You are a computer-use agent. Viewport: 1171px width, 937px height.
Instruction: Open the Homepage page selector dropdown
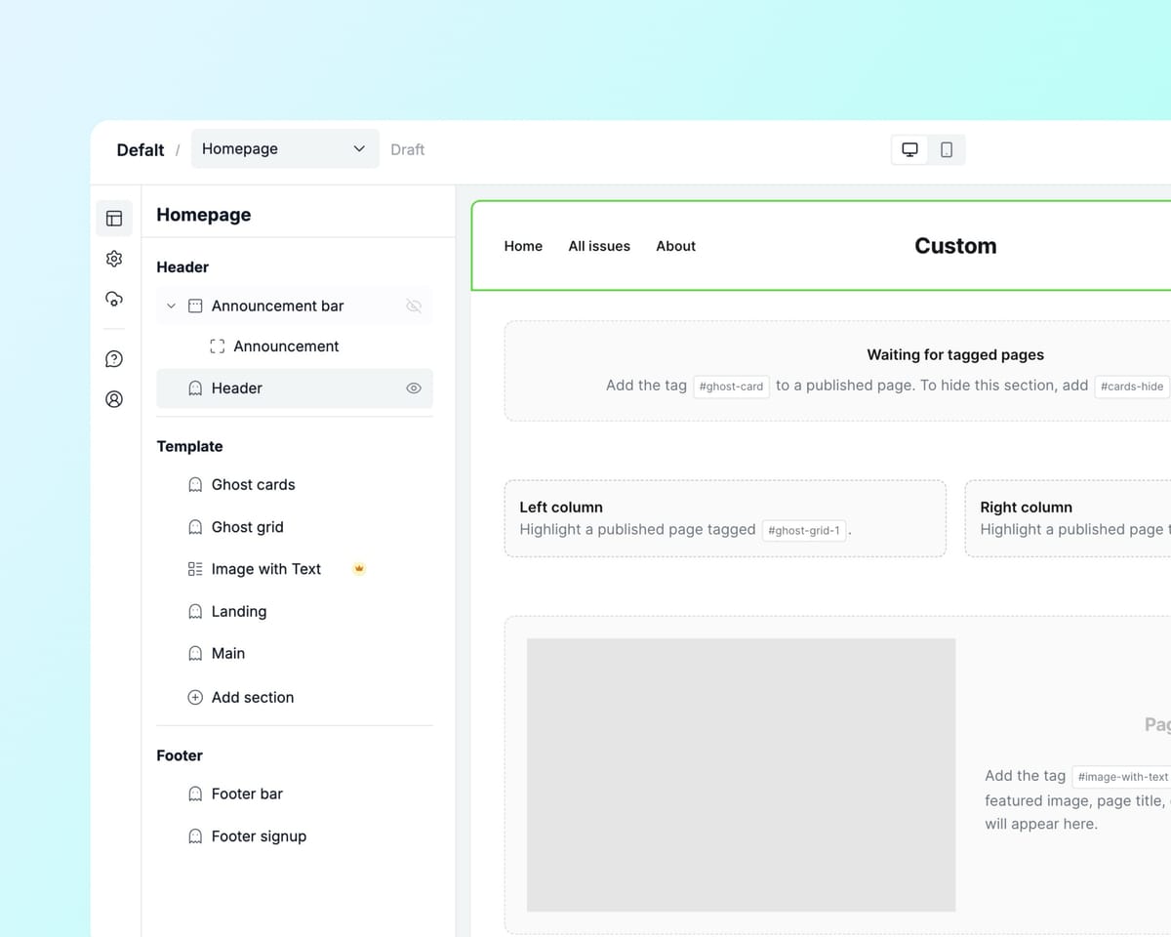coord(284,148)
